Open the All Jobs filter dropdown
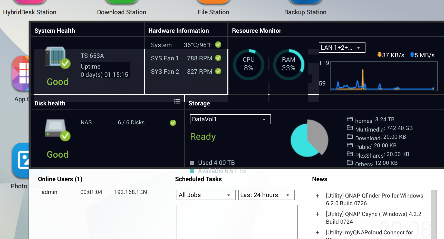The width and height of the screenshot is (444, 239). (206, 195)
